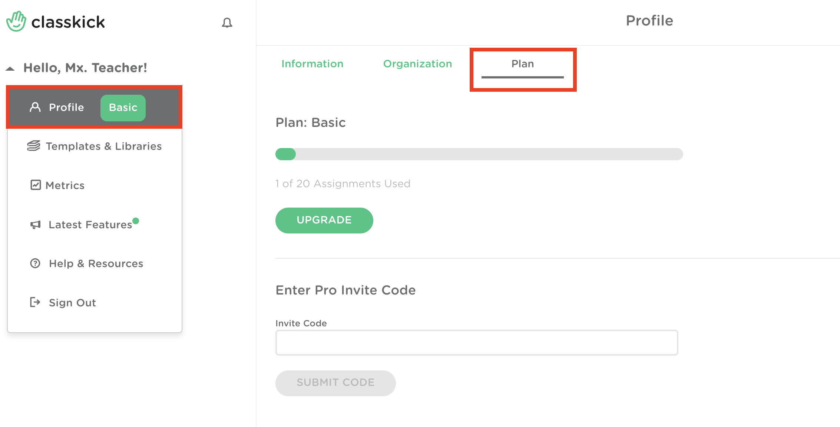Click the Templates & Libraries stack icon
This screenshot has width=840, height=427.
34,146
